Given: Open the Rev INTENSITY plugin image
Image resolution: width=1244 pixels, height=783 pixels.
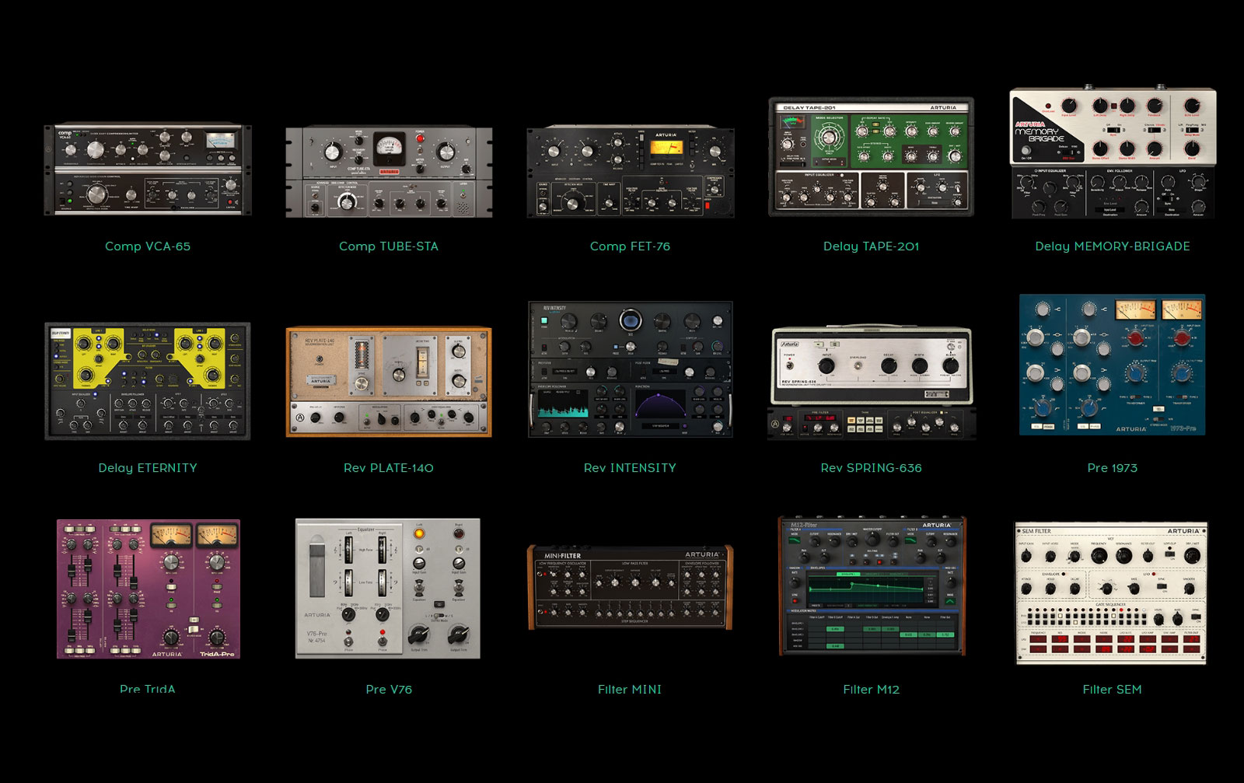Looking at the screenshot, I should (x=631, y=369).
